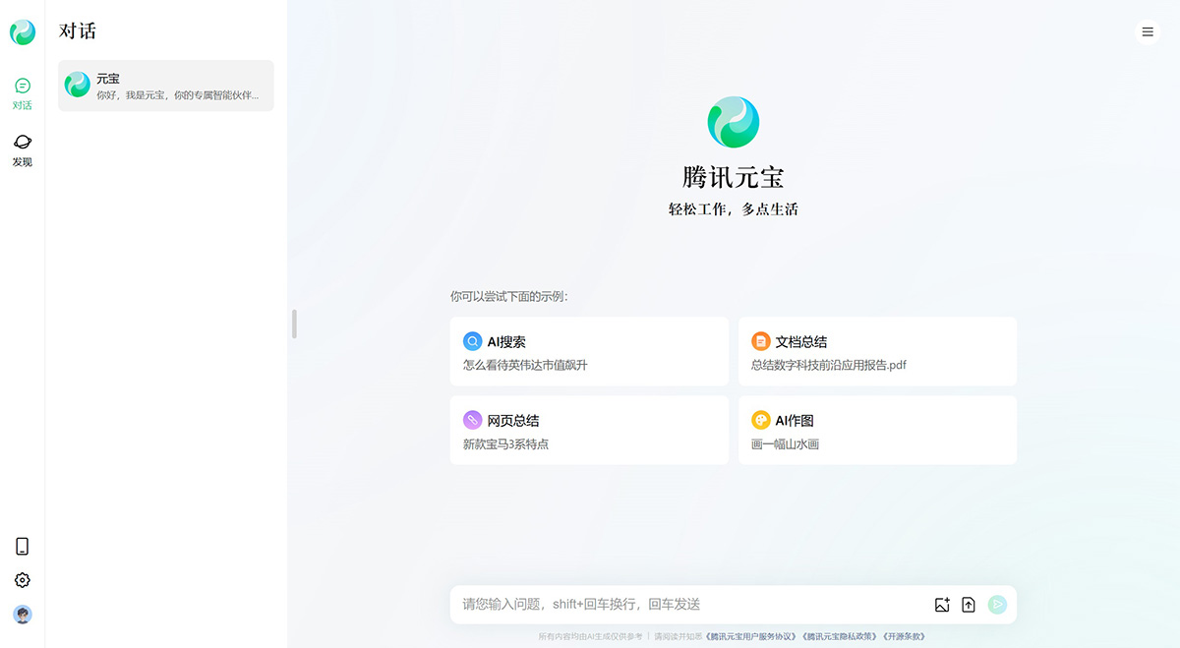Click the file upload icon in input bar
The width and height of the screenshot is (1180, 648).
969,605
